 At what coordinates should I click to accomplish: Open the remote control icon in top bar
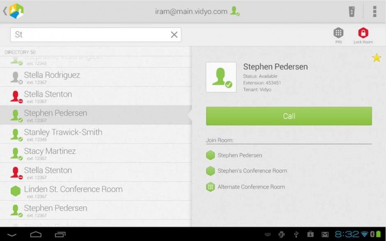[351, 11]
